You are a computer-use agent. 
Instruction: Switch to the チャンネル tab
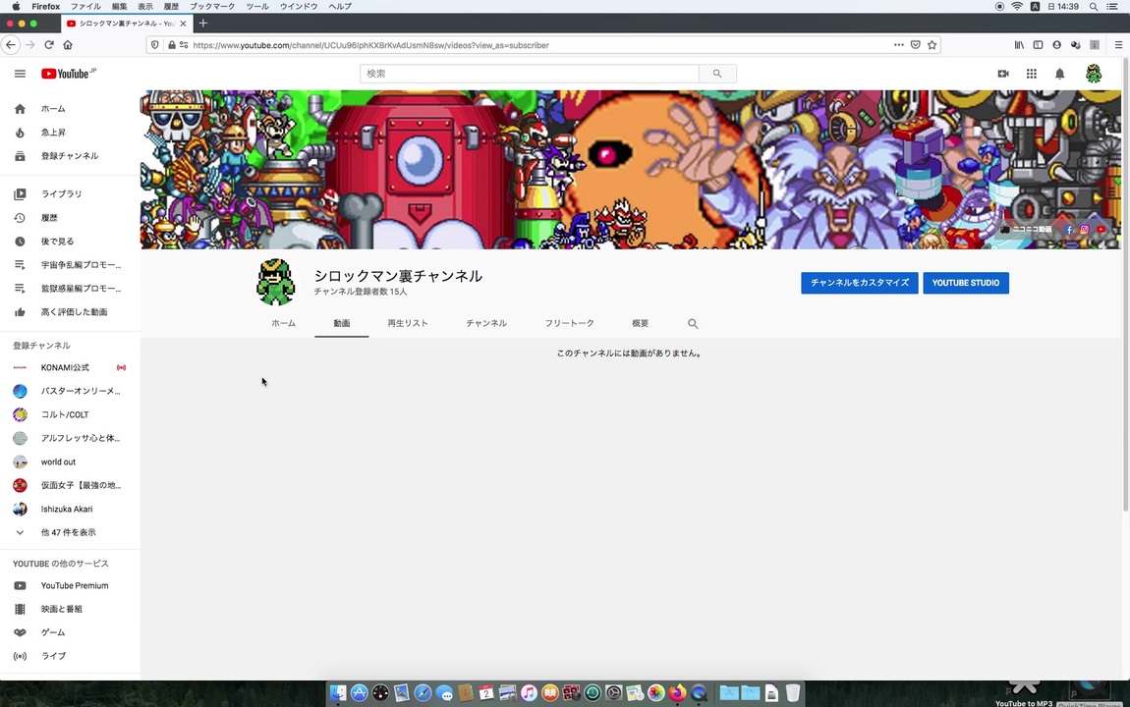pos(486,324)
